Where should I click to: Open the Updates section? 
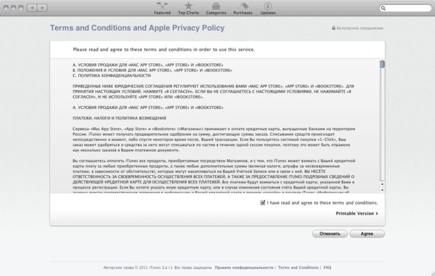click(268, 8)
